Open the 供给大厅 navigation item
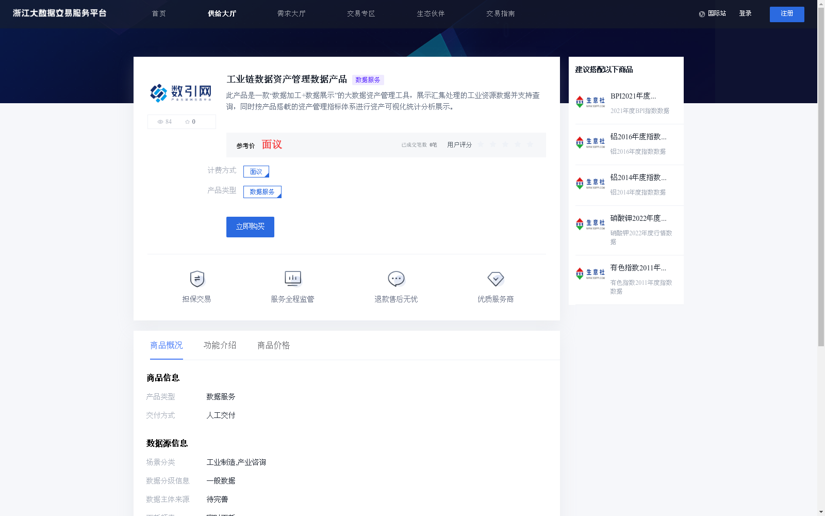 coord(222,13)
